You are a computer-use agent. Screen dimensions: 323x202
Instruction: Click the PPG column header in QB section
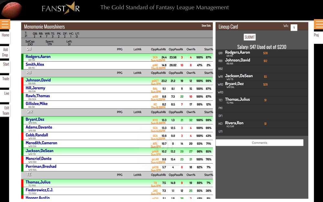120,49
